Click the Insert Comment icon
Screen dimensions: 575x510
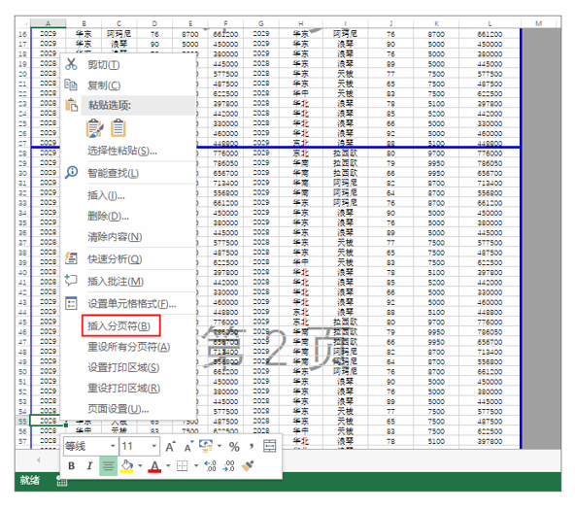(x=71, y=281)
